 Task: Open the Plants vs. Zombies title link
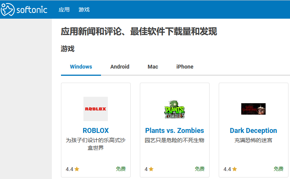[x=175, y=131]
